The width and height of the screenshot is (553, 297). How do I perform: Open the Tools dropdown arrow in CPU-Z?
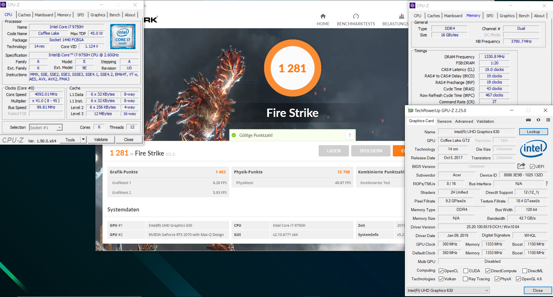83,139
